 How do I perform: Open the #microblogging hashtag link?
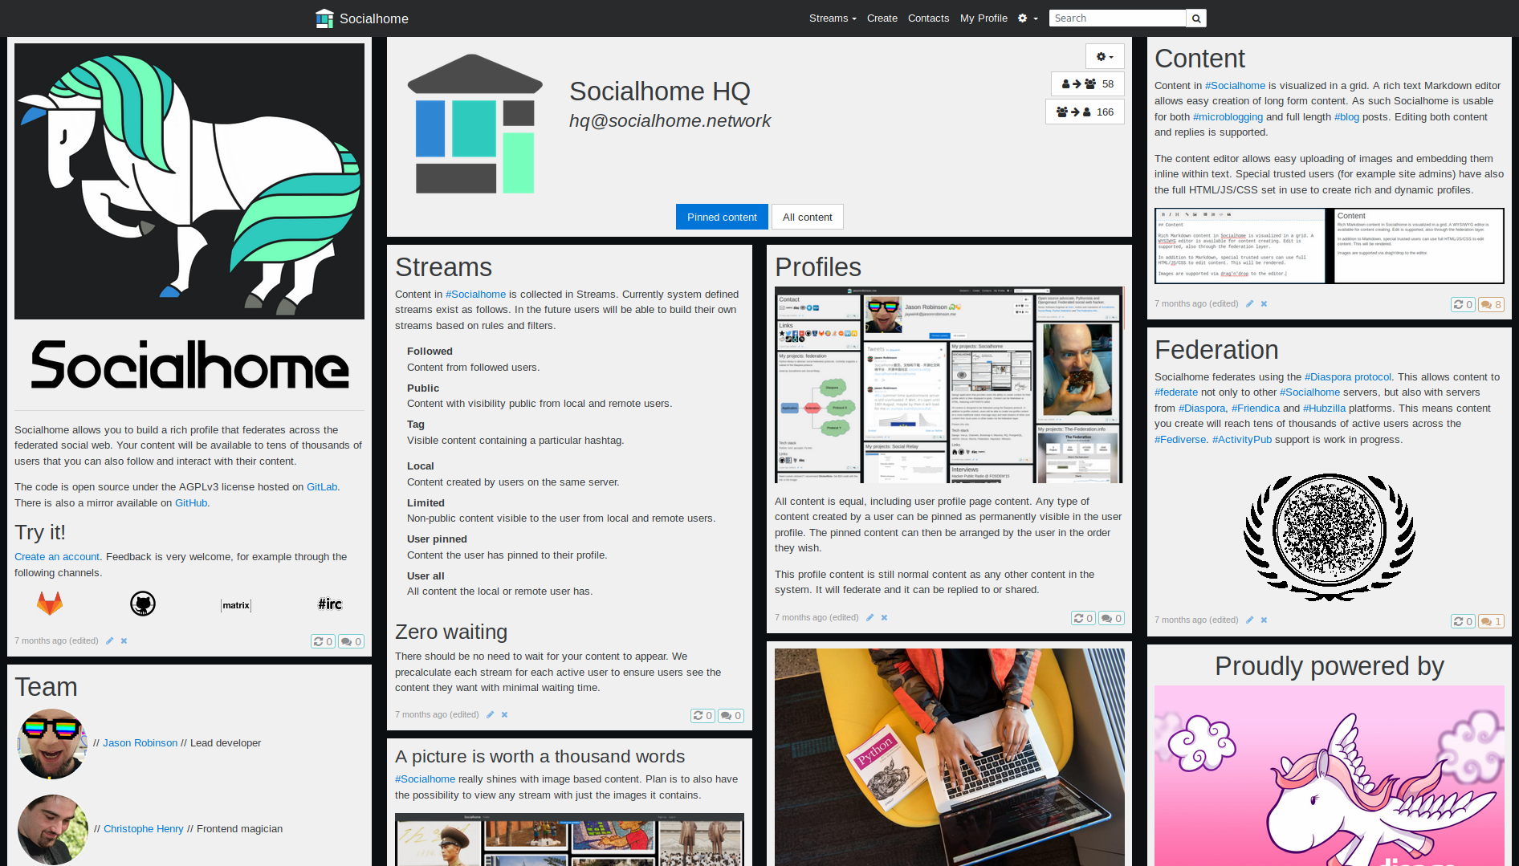click(1228, 117)
